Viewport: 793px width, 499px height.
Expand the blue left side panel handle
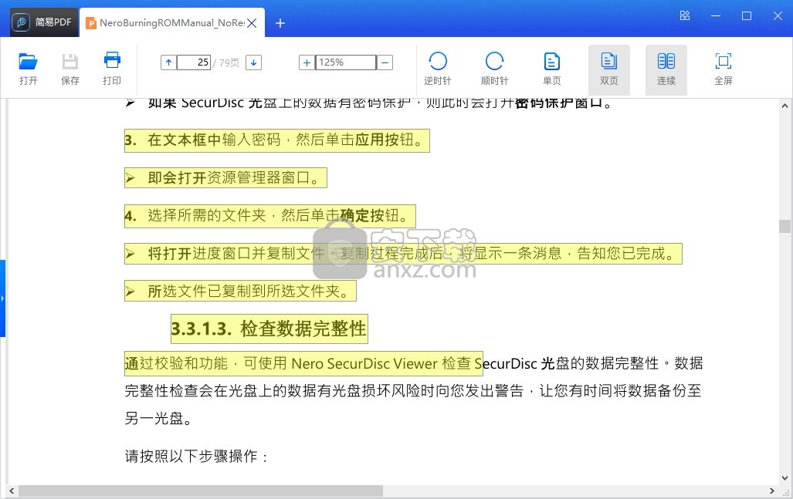click(x=2, y=298)
